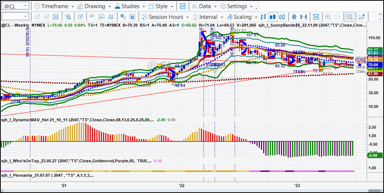Click the Scaling axis icon

[x=229, y=17]
